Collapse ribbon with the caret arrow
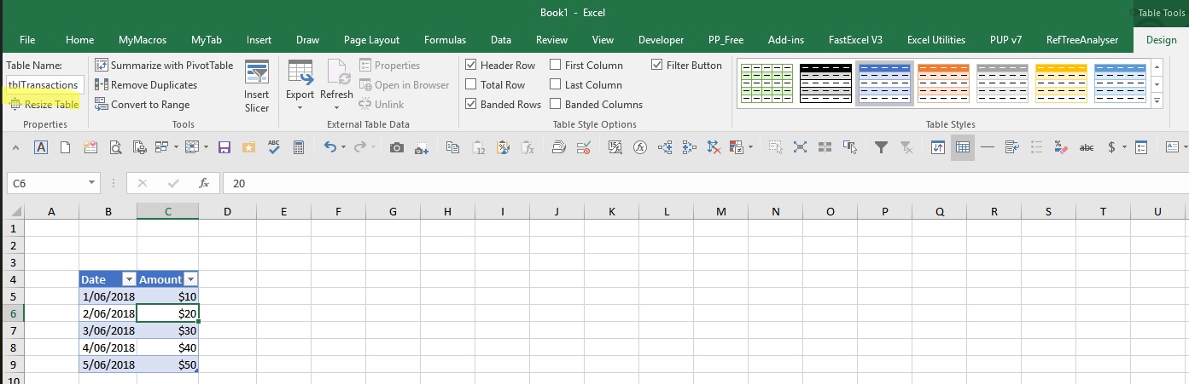This screenshot has width=1189, height=384. (x=16, y=147)
